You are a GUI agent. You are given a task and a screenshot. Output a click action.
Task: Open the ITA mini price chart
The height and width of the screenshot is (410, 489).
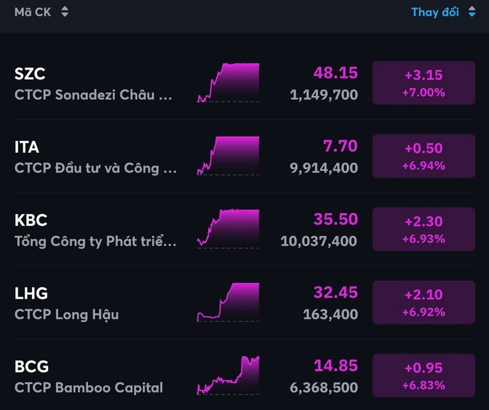(228, 156)
